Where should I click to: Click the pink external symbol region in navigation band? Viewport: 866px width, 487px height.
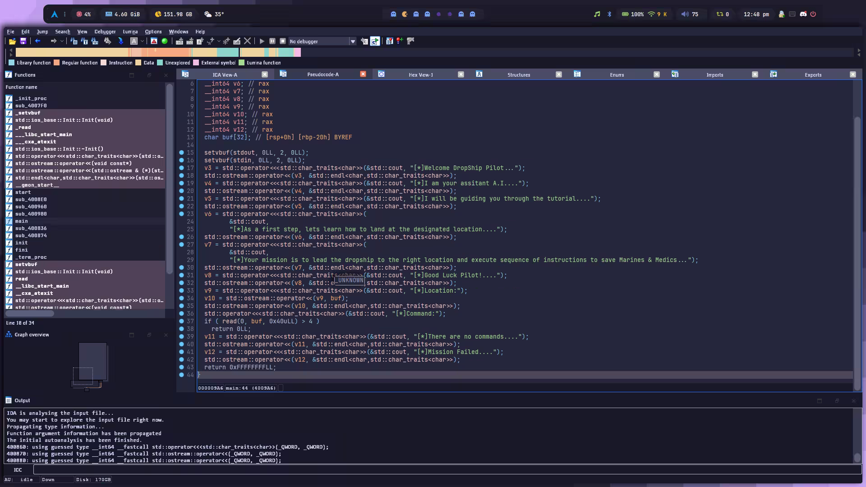297,52
